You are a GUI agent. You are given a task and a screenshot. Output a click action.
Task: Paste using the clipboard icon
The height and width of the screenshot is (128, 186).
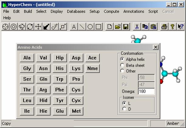[x=153, y=27]
